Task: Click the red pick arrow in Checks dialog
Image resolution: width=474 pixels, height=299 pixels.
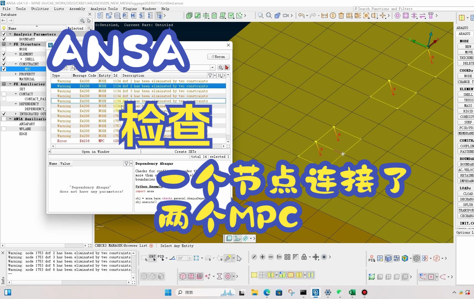Action: tap(227, 68)
